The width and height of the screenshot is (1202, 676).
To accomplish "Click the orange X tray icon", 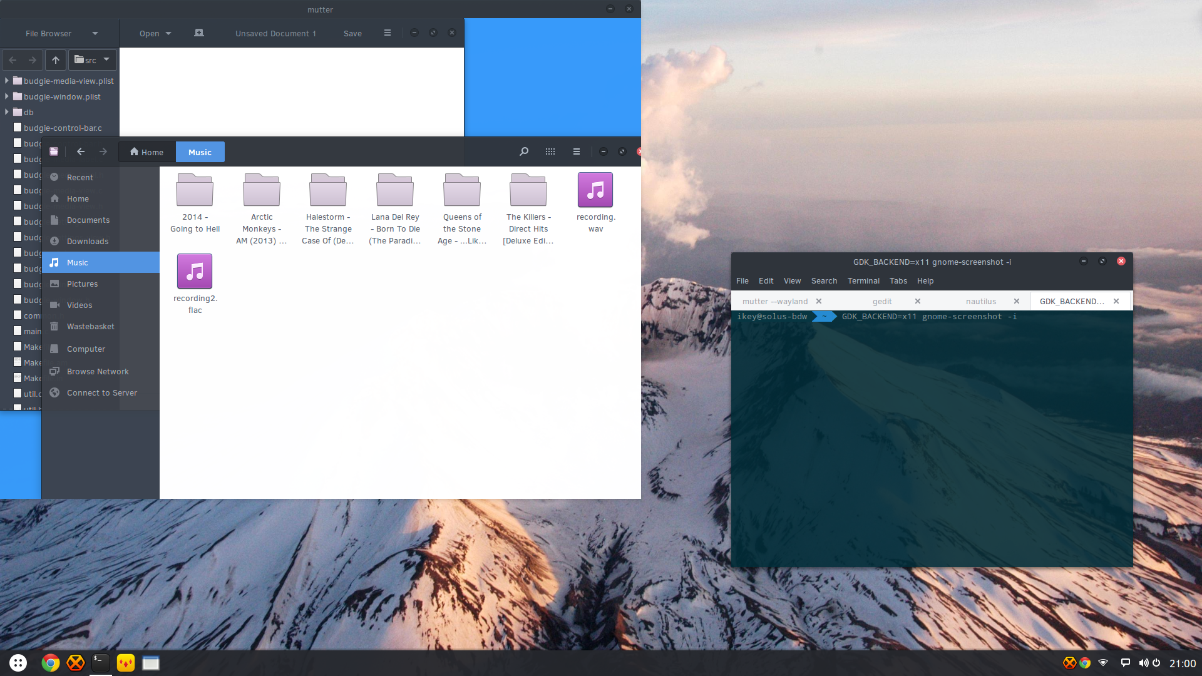I will 1069,663.
